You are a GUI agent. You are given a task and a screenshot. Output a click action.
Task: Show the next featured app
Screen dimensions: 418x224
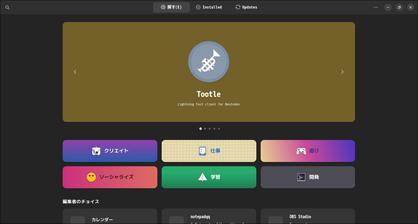pos(342,72)
